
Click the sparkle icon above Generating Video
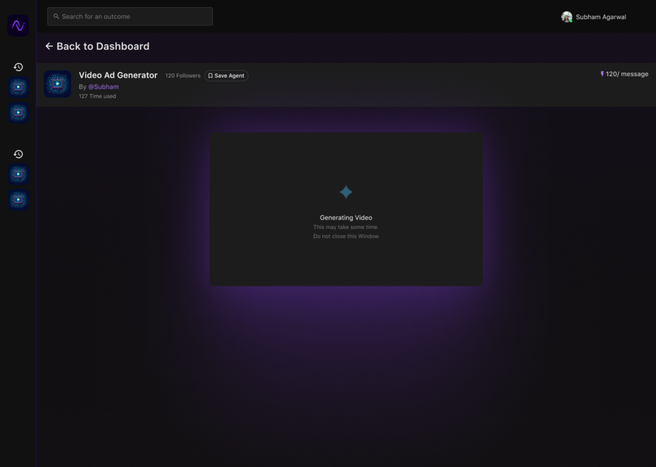346,192
